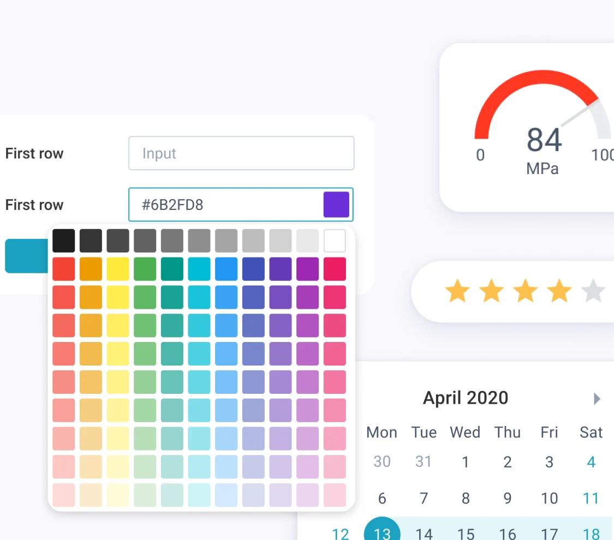Select April 7 in the calendar
This screenshot has width=614, height=540.
[x=424, y=499]
